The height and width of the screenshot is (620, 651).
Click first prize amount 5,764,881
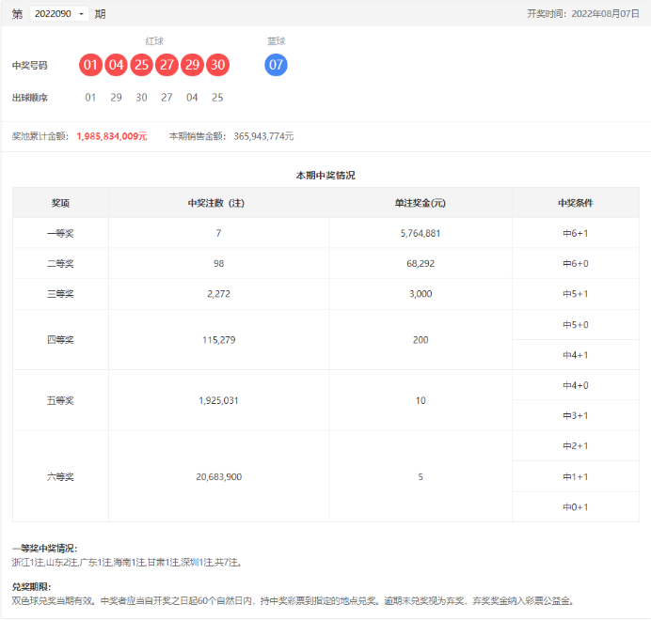(x=421, y=234)
